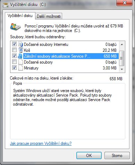The height and width of the screenshot is (165, 135).
Task: Click the Service Pack backup files icon
Action: [x=20, y=56]
